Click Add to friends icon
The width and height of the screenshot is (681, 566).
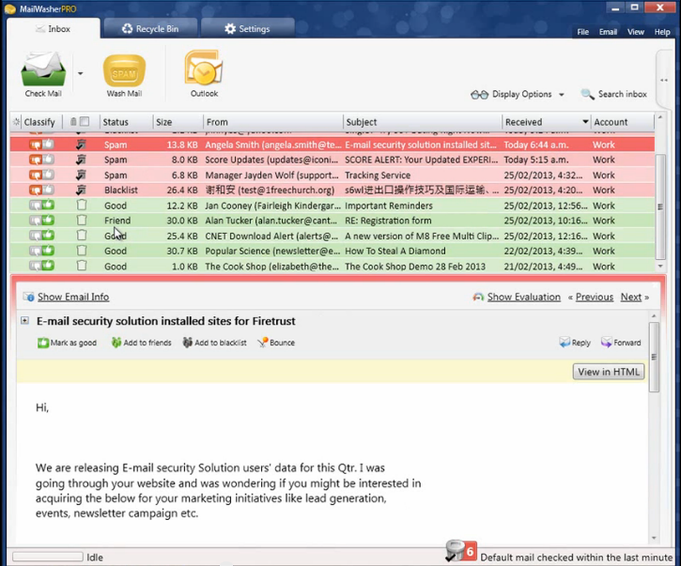pos(116,343)
